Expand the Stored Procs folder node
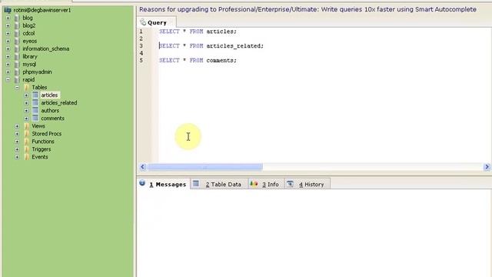Viewport: 492px width, 277px height. [x=17, y=134]
